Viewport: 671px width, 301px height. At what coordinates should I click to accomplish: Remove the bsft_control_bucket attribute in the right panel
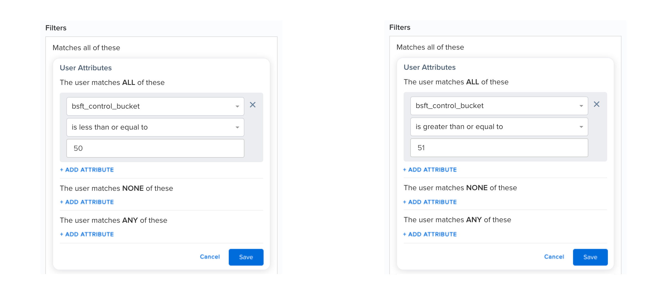coord(597,104)
